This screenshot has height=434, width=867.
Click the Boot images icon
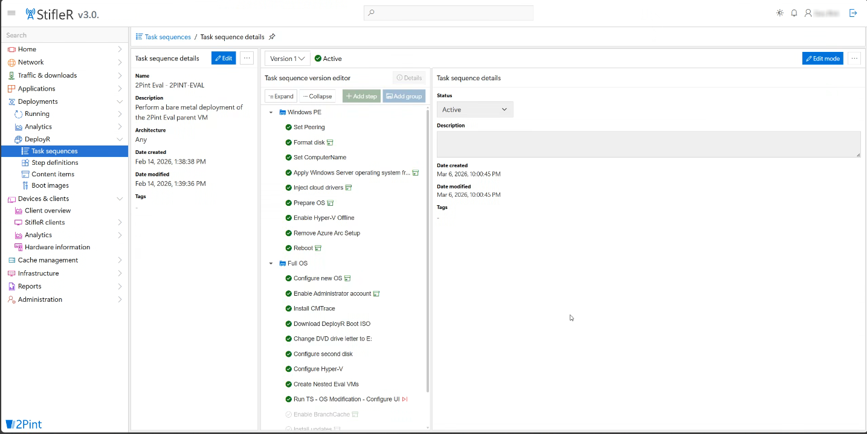coord(25,186)
